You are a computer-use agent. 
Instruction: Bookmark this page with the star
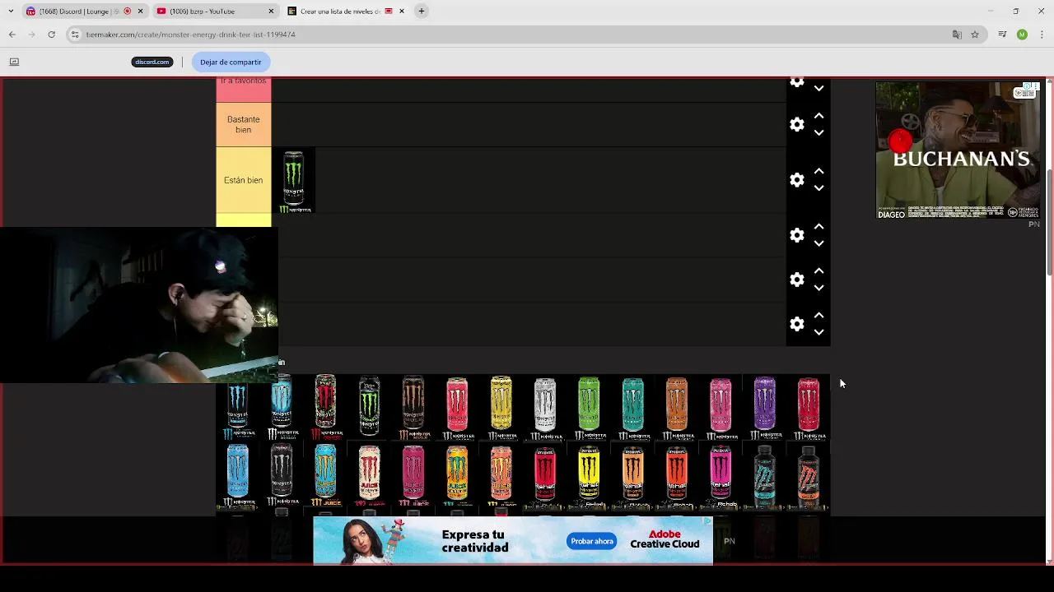pos(975,35)
